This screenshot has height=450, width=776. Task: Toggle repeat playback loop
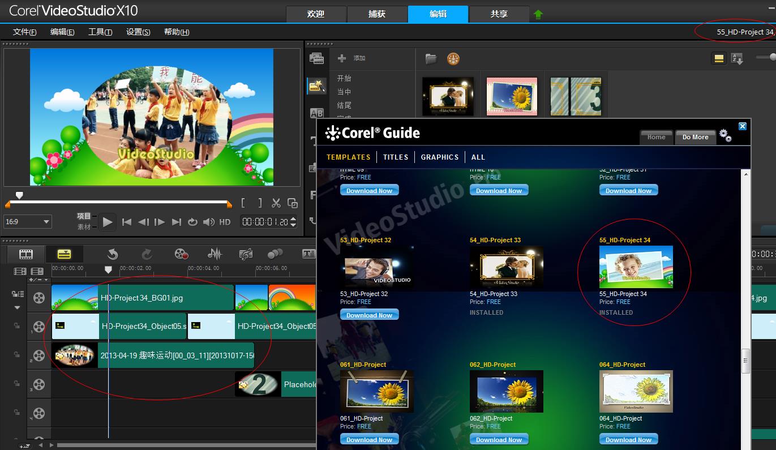pyautogui.click(x=192, y=222)
